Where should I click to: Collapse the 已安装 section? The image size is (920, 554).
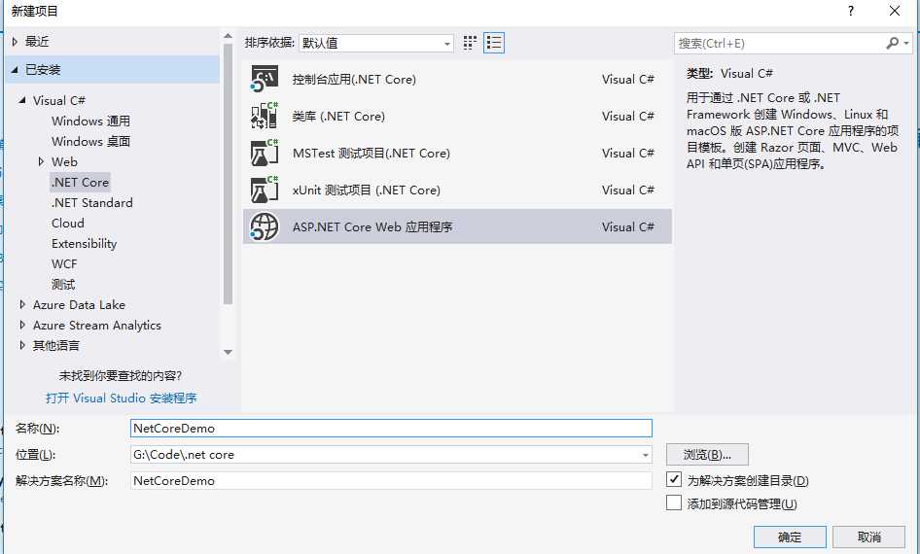pos(15,70)
